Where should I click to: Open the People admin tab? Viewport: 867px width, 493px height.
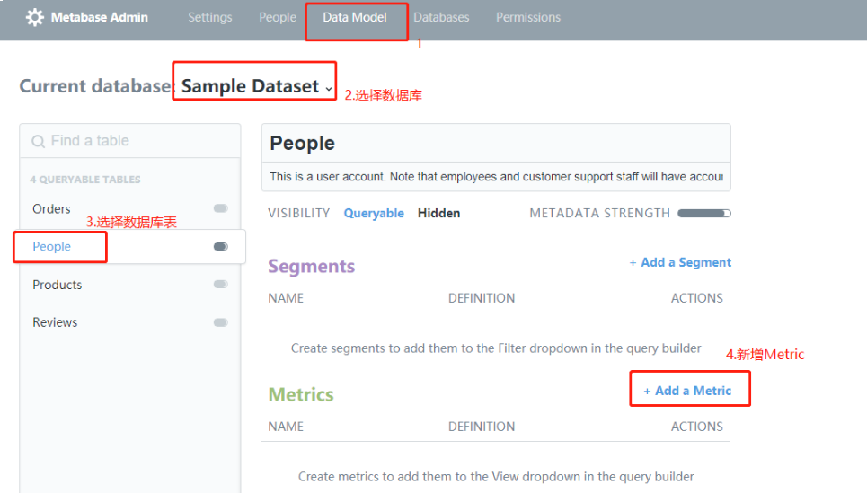point(277,17)
